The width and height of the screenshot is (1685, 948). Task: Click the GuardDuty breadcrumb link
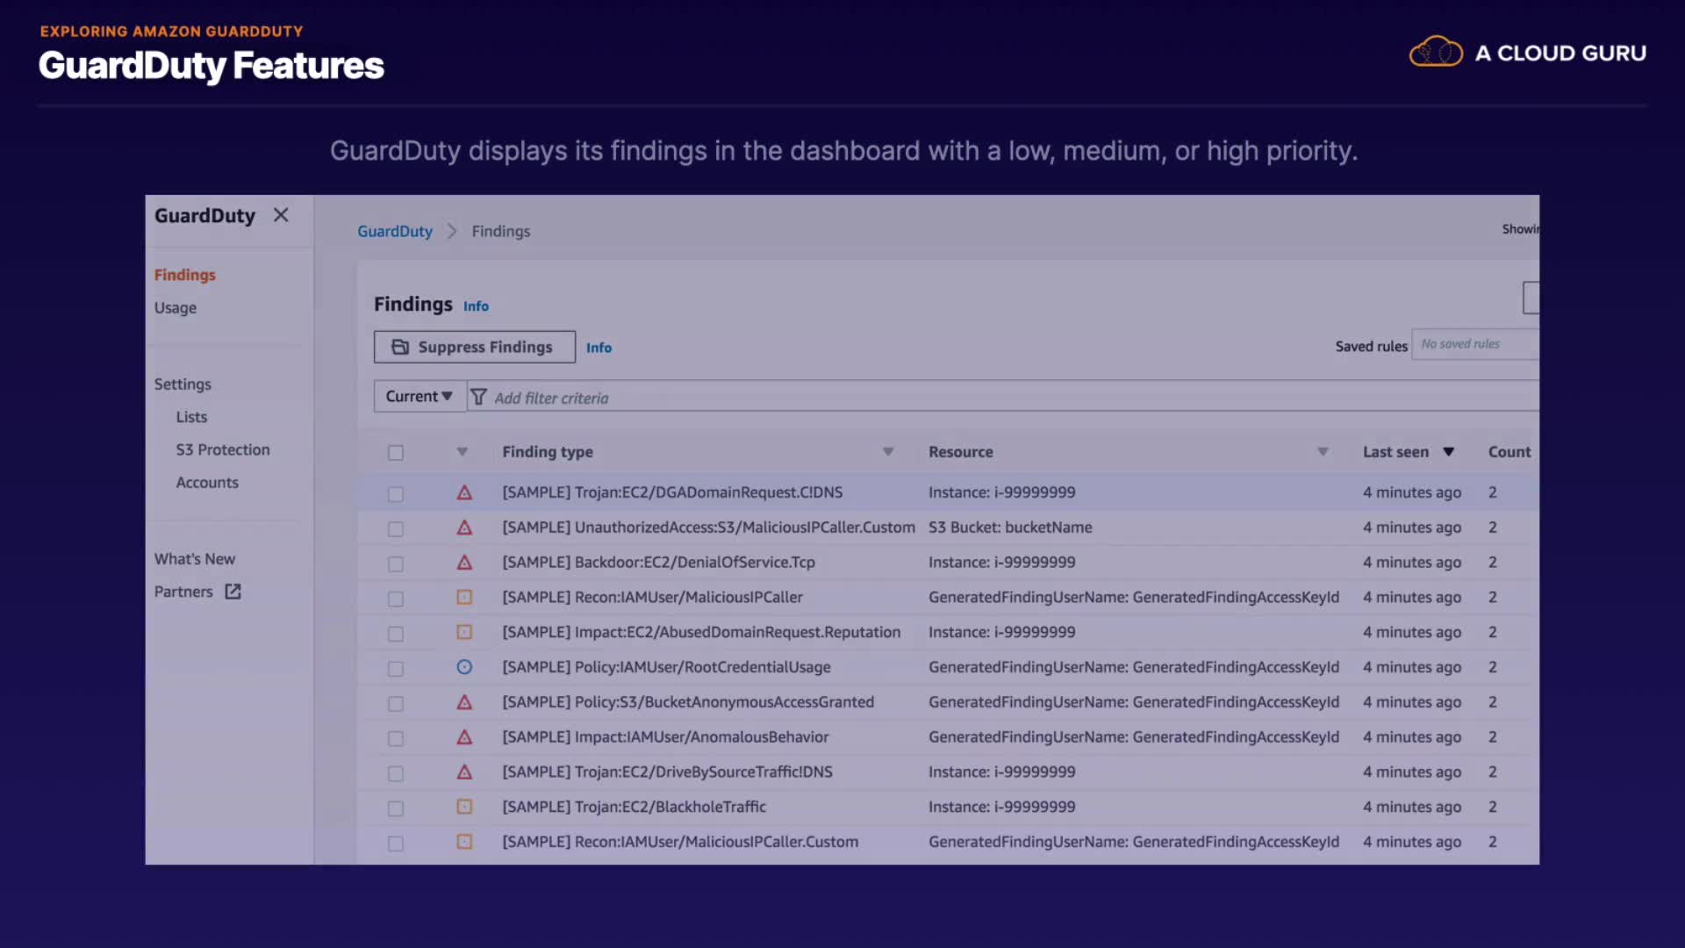tap(395, 231)
